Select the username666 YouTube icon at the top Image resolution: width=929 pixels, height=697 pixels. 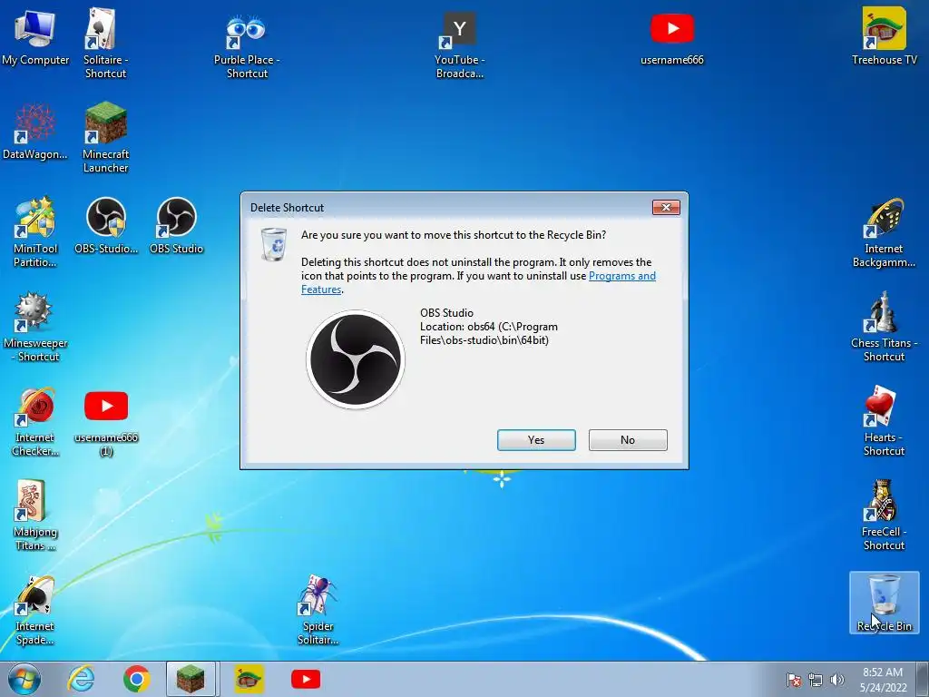[x=672, y=38]
